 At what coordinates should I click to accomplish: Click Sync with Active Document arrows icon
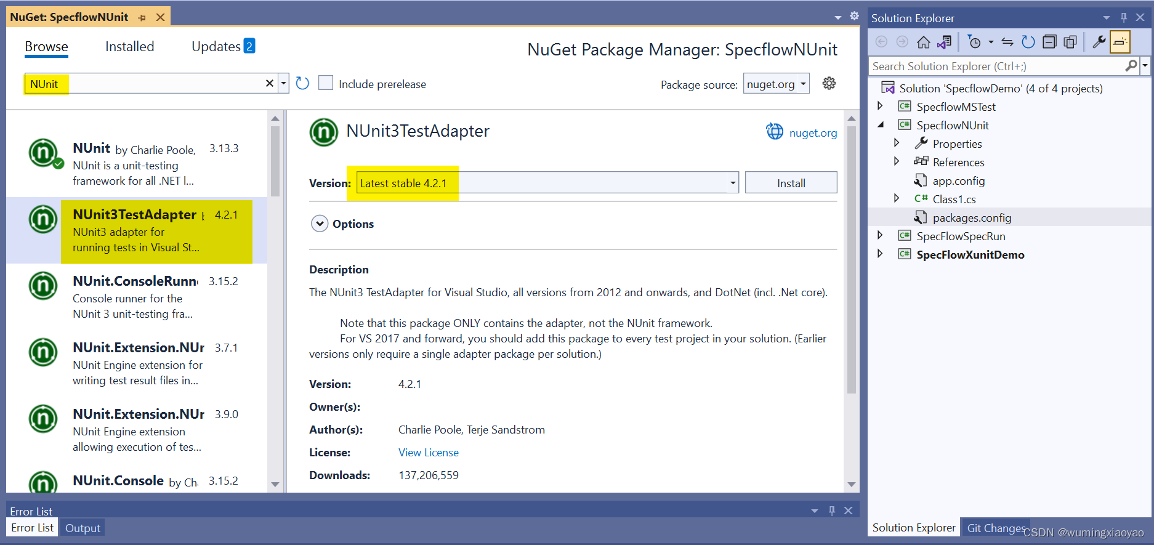[x=1007, y=42]
